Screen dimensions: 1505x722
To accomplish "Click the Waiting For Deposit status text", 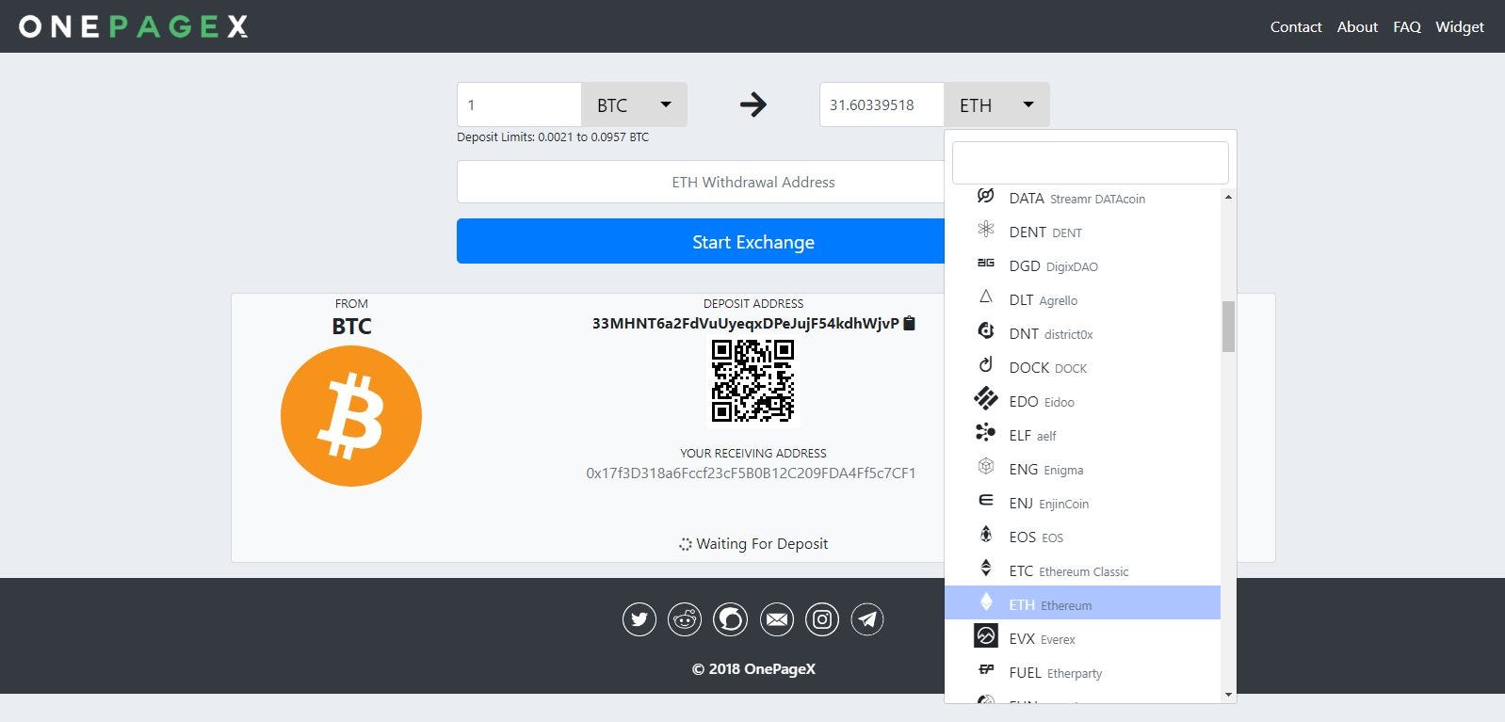I will [x=762, y=544].
